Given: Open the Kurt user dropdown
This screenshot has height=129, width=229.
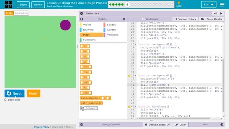Looking at the screenshot, I should click(x=209, y=5).
